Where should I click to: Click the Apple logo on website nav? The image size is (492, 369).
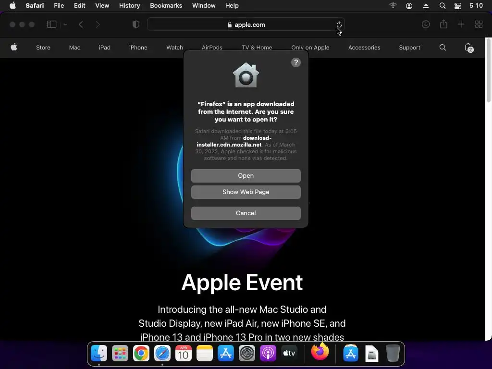point(14,48)
